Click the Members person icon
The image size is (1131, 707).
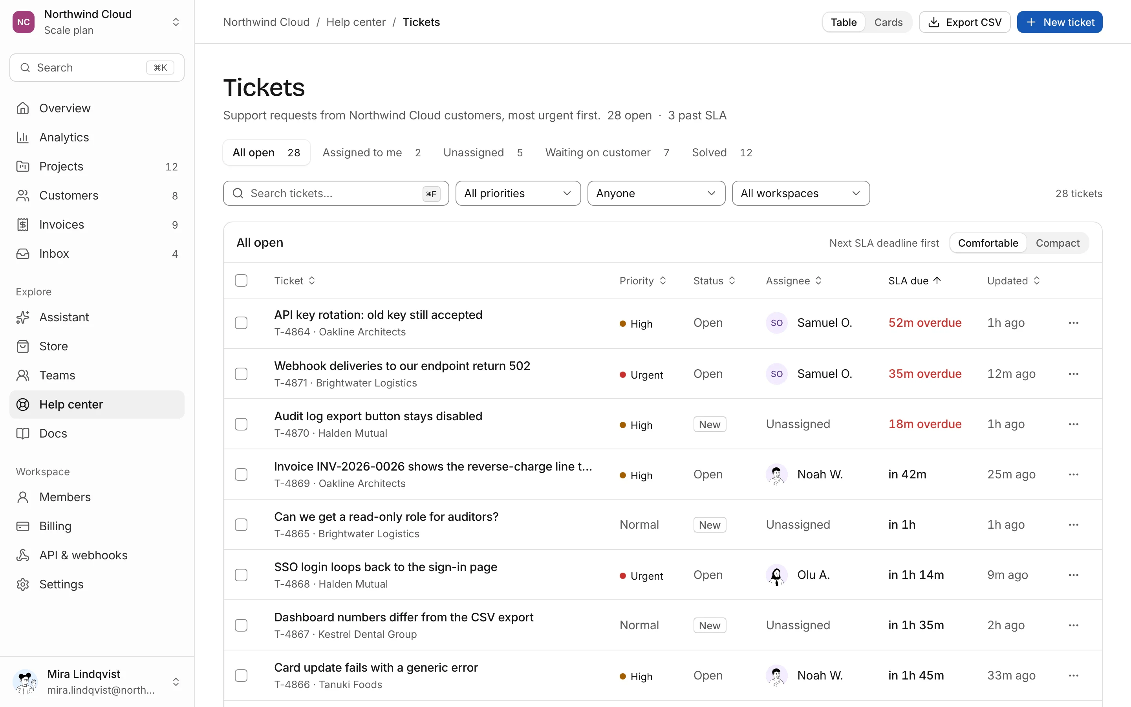coord(22,497)
